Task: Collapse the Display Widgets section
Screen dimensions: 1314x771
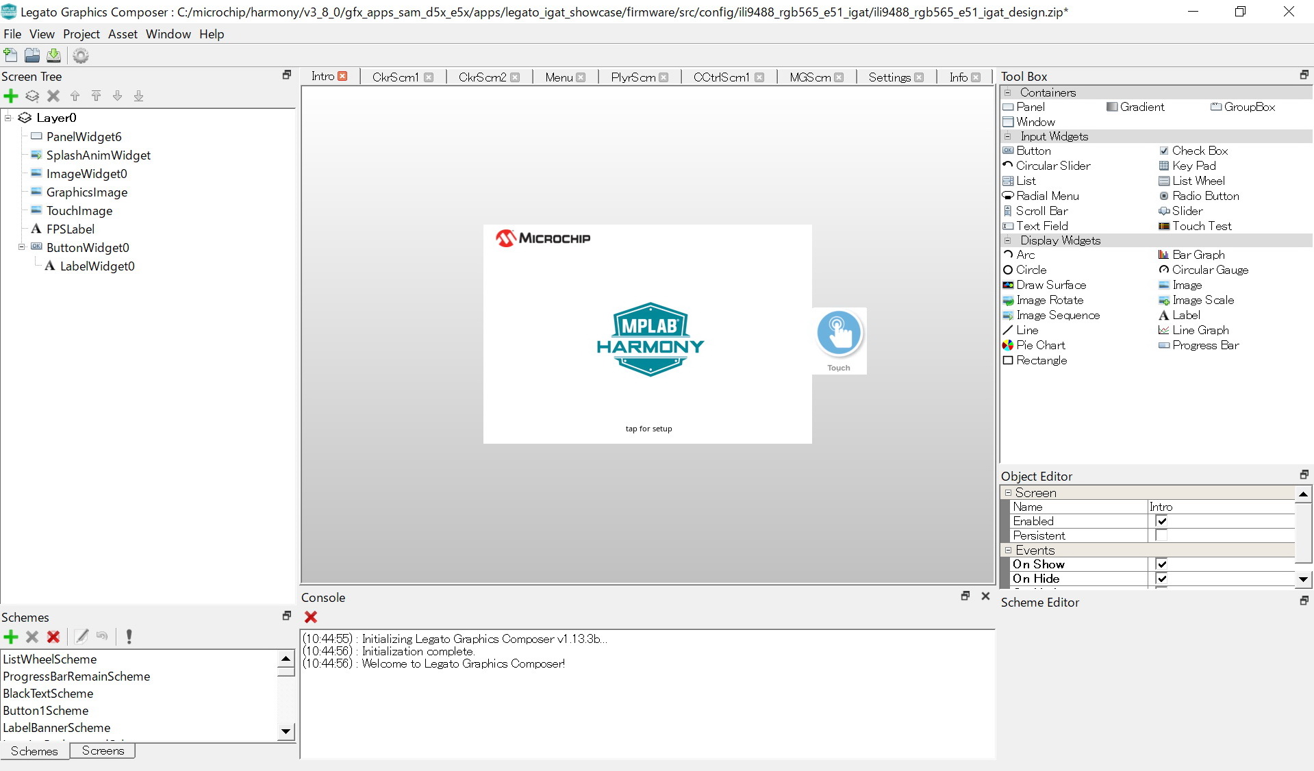Action: (1007, 240)
